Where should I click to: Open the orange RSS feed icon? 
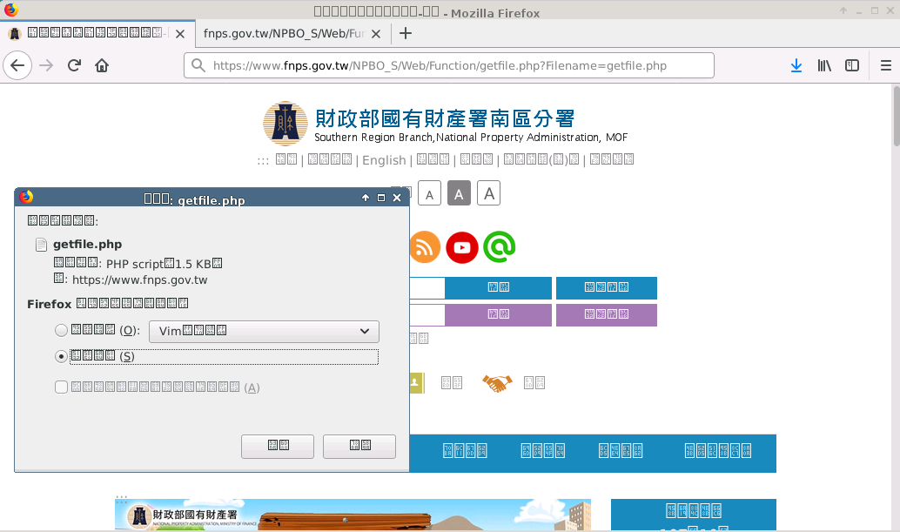[x=425, y=247]
